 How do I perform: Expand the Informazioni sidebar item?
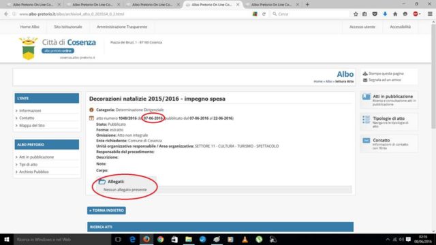[30, 110]
